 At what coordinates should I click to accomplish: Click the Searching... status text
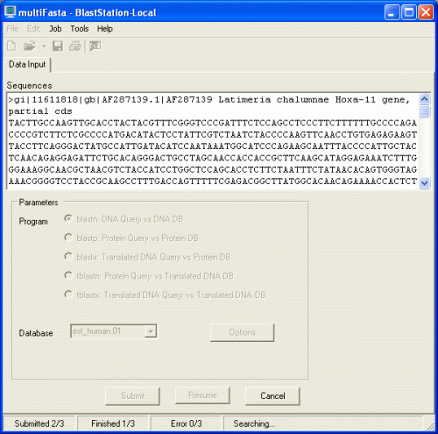pos(254,423)
